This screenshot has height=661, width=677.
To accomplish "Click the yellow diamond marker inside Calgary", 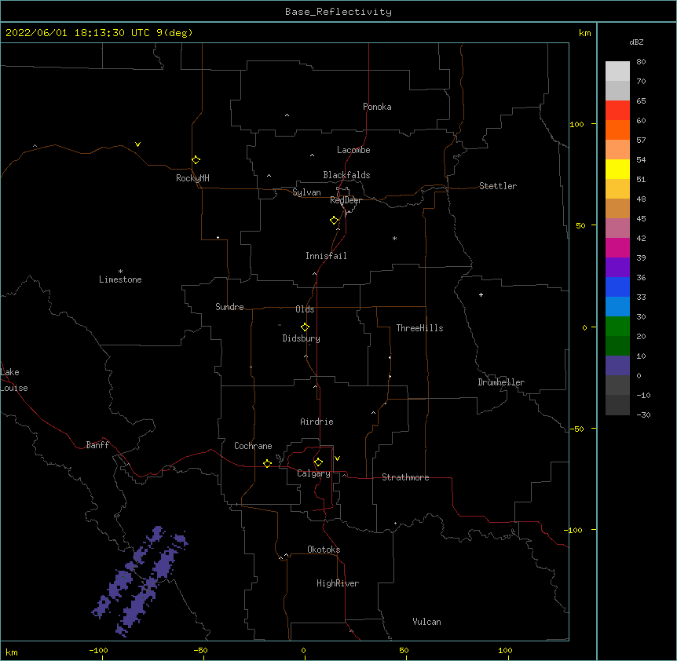I will click(318, 462).
